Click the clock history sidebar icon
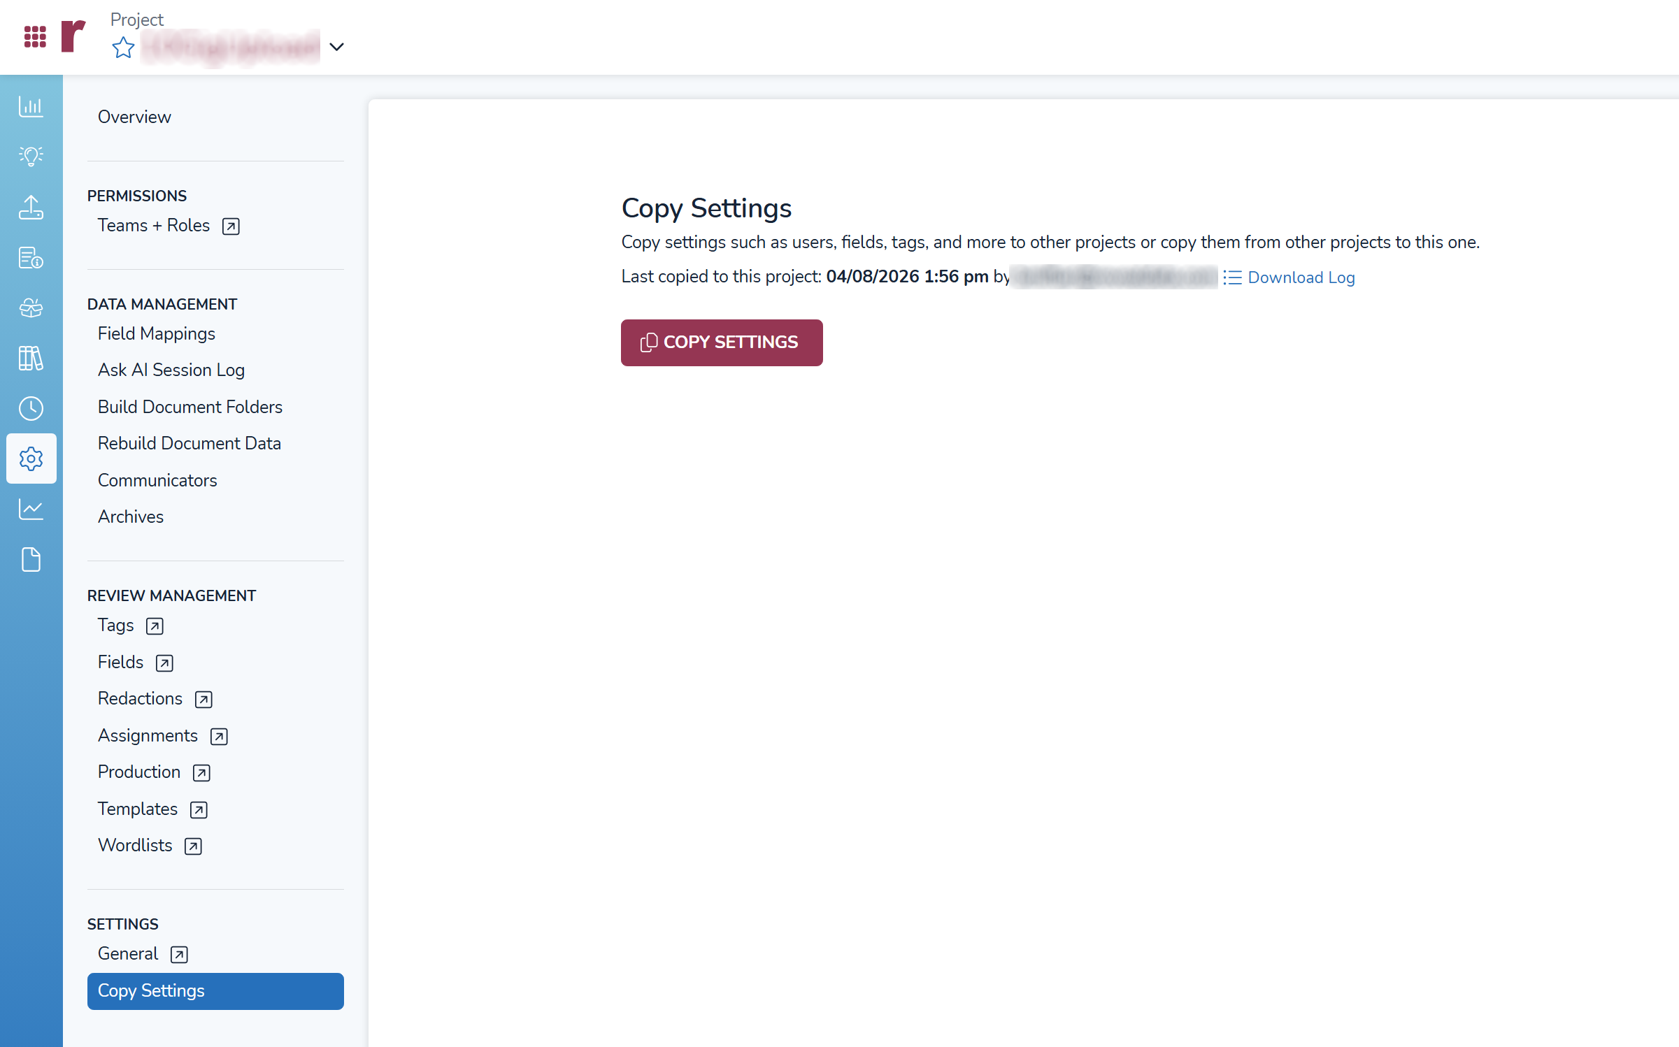The width and height of the screenshot is (1679, 1047). [x=31, y=408]
